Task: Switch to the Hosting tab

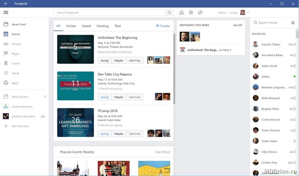Action: pos(102,26)
